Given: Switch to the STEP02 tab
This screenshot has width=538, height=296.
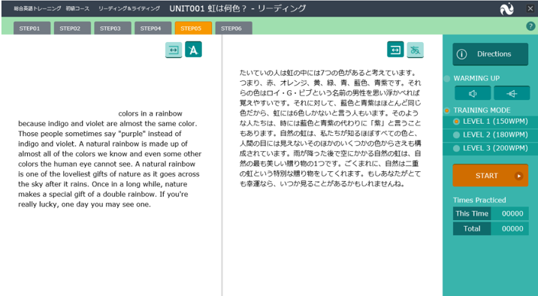Looking at the screenshot, I should click(72, 28).
